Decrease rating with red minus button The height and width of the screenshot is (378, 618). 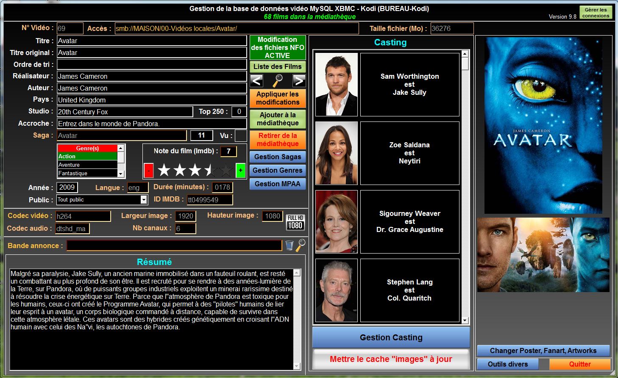click(x=148, y=171)
